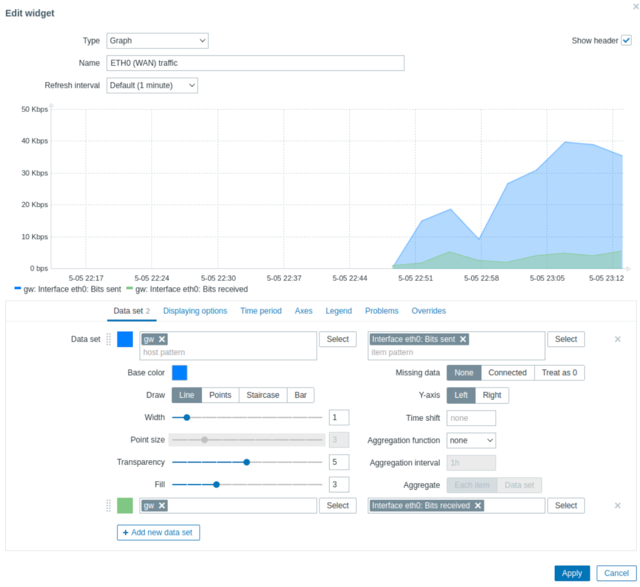
Task: Remove the gw host tag in the first data set
Action: [162, 340]
